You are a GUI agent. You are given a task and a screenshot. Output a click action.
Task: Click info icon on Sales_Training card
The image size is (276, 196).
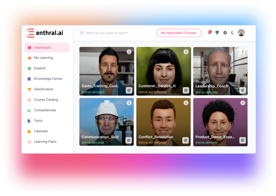point(129,52)
